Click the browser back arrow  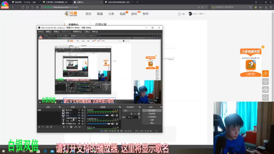coord(13,7)
